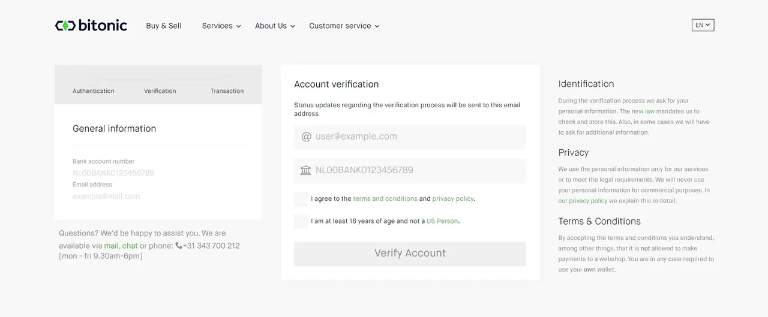Screen dimensions: 768x317
Task: Click the @ icon in email field
Action: coord(306,137)
